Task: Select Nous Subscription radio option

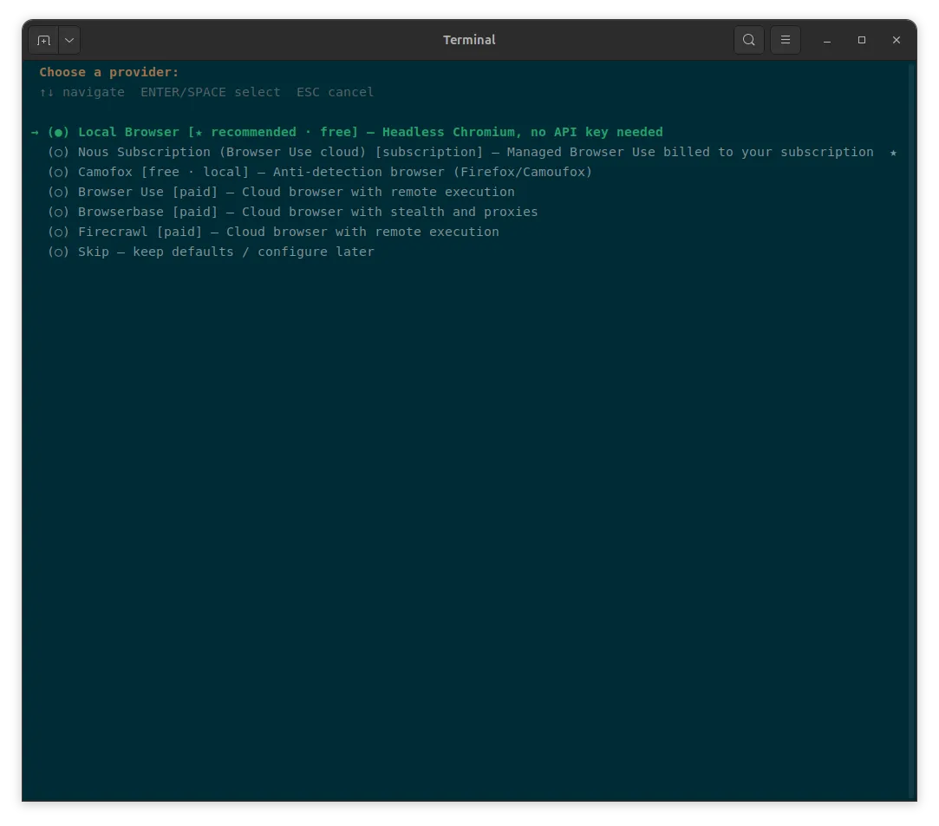Action: pos(58,152)
